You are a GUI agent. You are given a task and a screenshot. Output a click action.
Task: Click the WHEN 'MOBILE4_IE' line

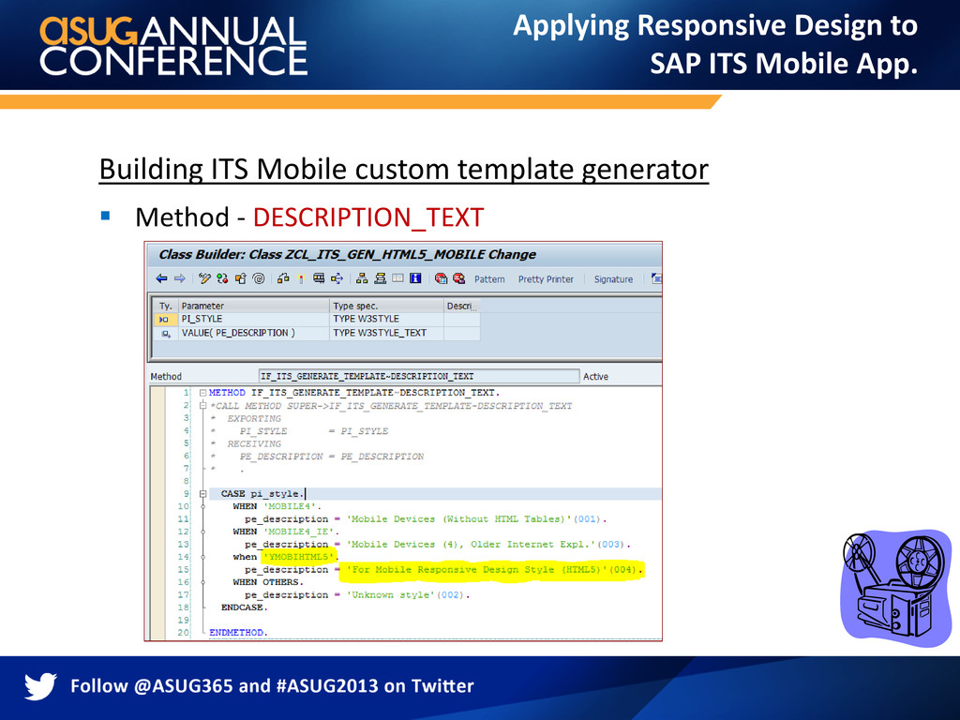[x=286, y=532]
